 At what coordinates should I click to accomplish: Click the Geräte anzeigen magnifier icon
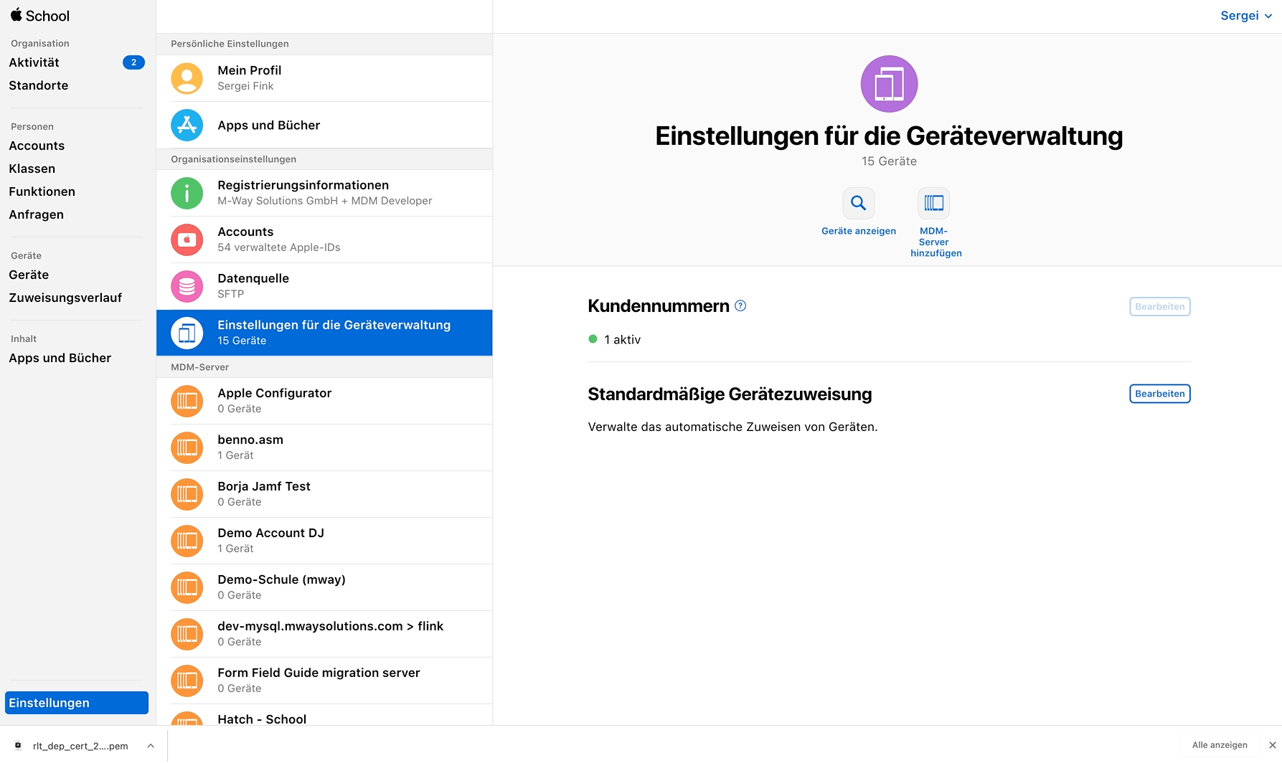tap(858, 203)
